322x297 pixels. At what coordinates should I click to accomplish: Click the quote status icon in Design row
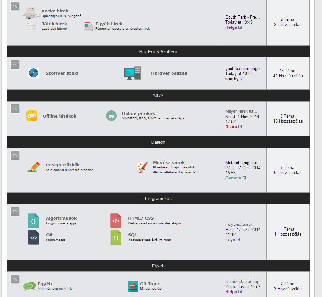coord(15,156)
